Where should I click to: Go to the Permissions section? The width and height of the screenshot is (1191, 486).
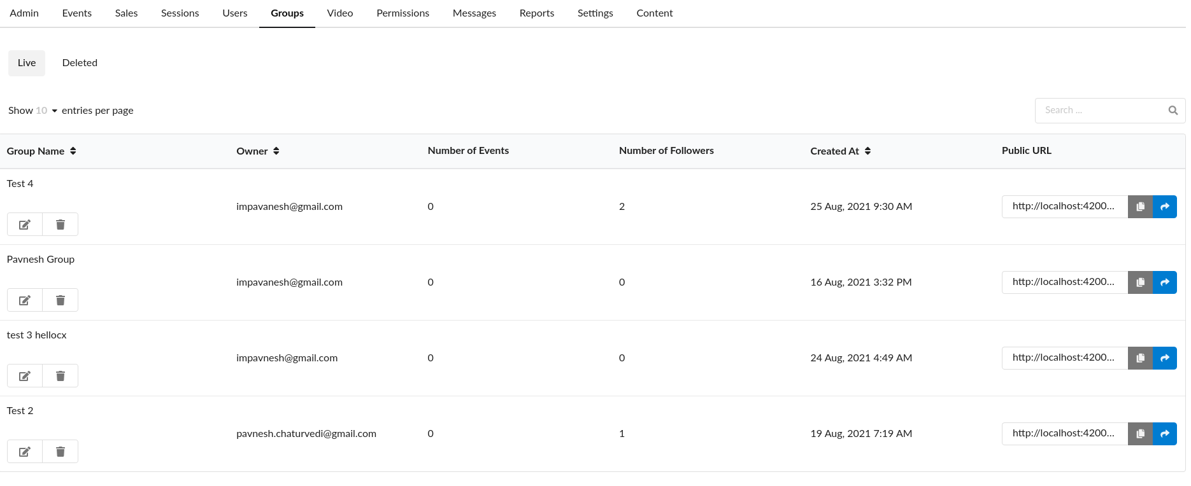403,13
